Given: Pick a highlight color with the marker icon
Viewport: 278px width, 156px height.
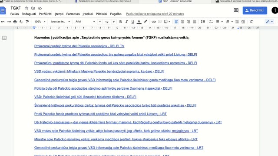Looking at the screenshot, I should coord(146,22).
